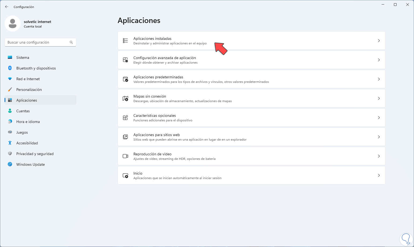This screenshot has width=414, height=247.
Task: Expand Aplicaciones instaladas chevron
Action: pyautogui.click(x=379, y=41)
